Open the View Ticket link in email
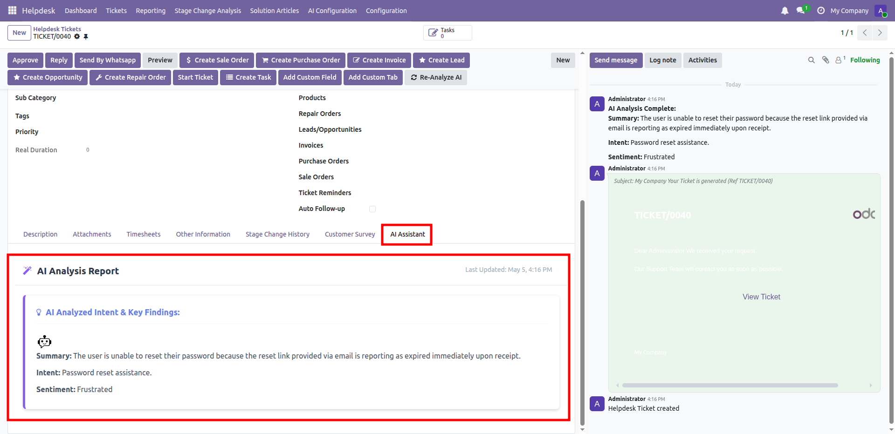This screenshot has height=434, width=895. coord(761,297)
